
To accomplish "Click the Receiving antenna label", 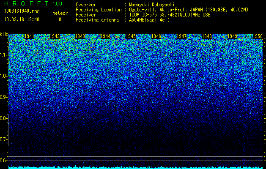I will coord(97,20).
